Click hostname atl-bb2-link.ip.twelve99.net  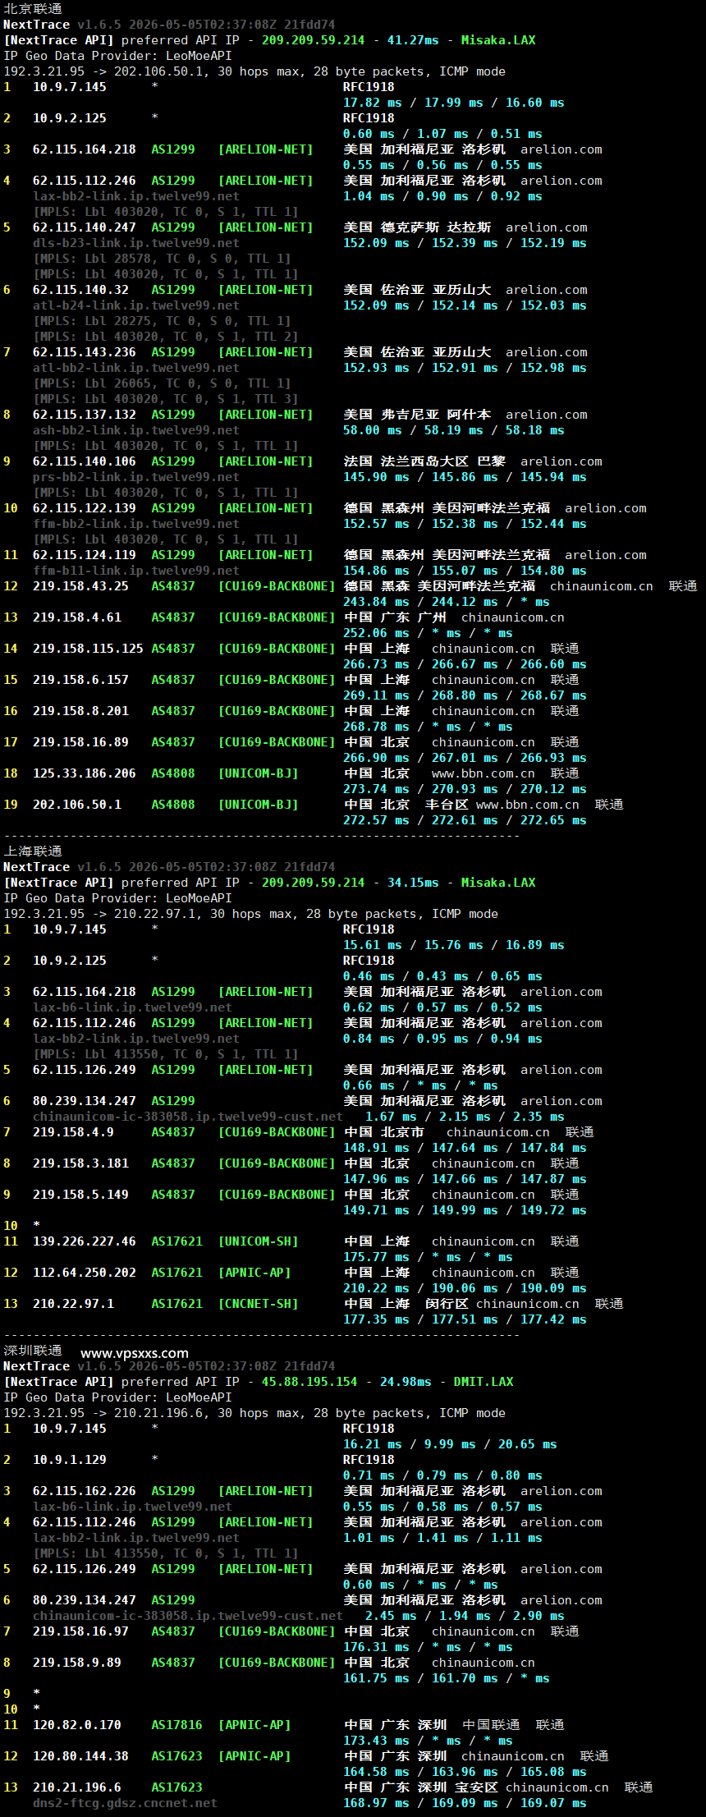pos(136,367)
